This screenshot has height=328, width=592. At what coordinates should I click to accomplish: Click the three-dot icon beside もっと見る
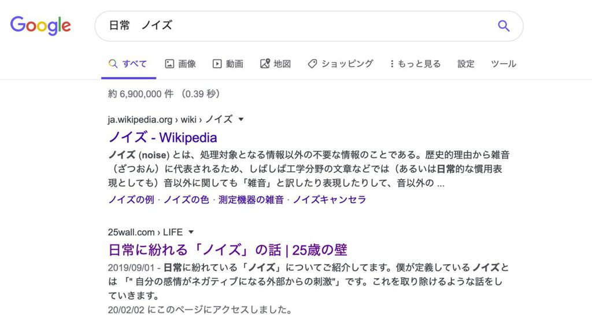click(392, 64)
